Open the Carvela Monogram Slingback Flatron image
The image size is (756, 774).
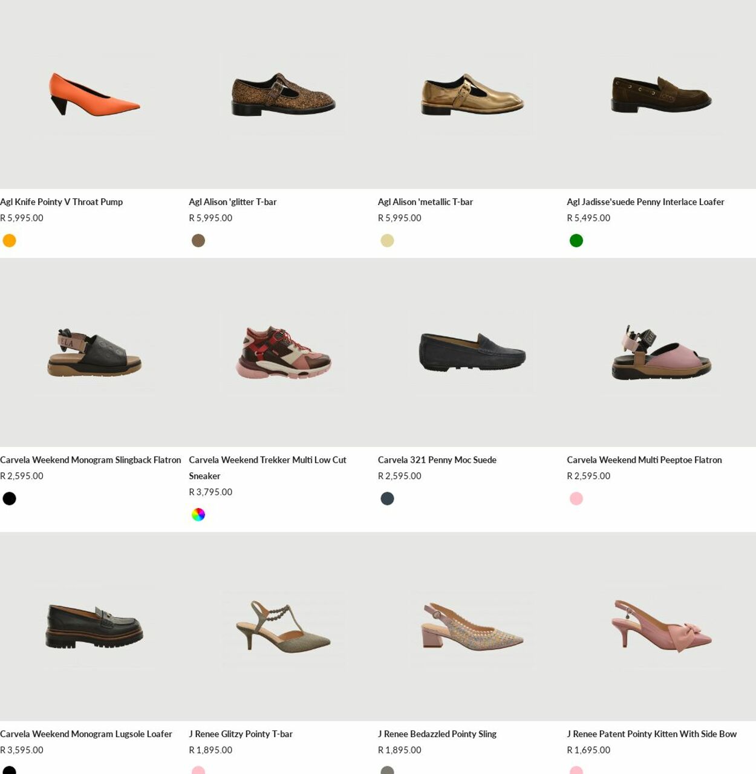point(94,353)
